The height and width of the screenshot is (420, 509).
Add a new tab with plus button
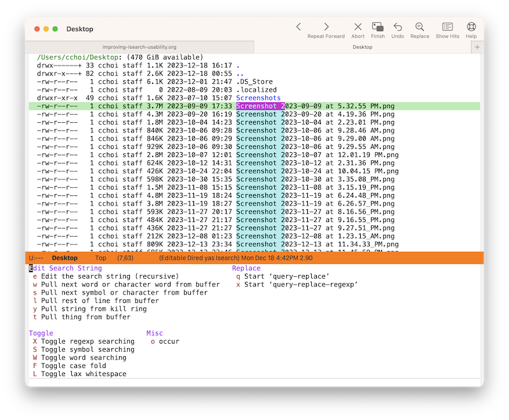click(477, 47)
